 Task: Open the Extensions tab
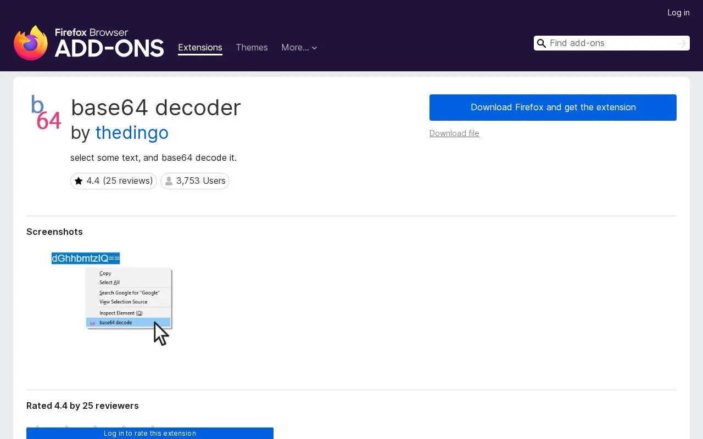tap(200, 48)
